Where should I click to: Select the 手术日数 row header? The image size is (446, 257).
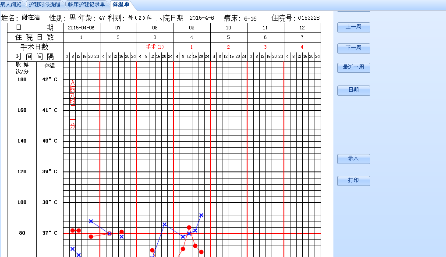(35, 47)
